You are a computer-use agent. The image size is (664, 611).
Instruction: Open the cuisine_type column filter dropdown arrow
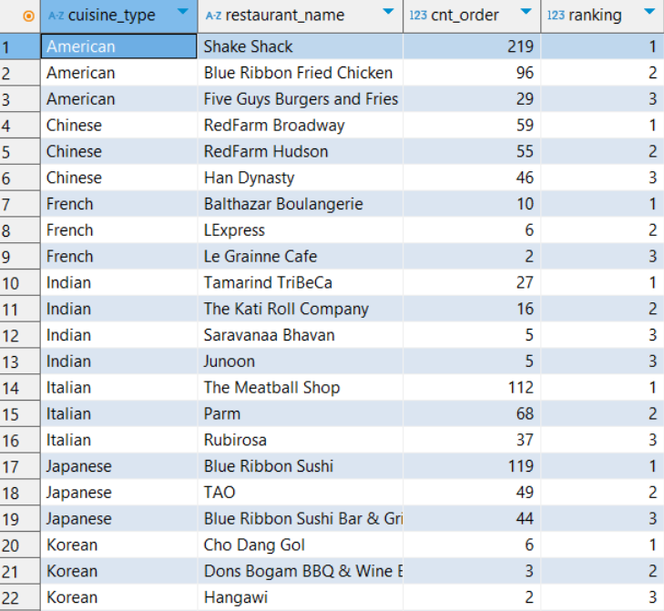coord(183,12)
